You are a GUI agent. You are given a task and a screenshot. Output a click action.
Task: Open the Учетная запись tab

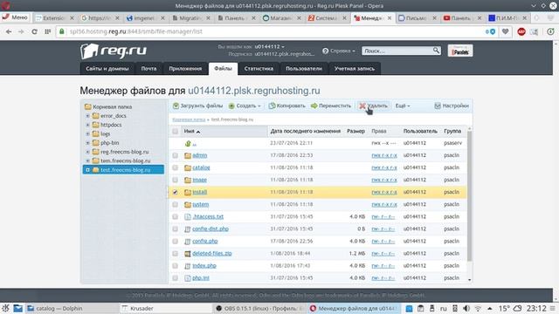pos(355,69)
